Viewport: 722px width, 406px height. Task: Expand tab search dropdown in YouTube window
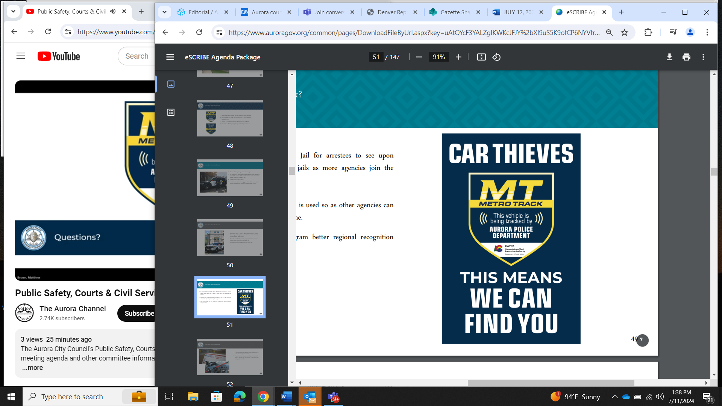13,11
